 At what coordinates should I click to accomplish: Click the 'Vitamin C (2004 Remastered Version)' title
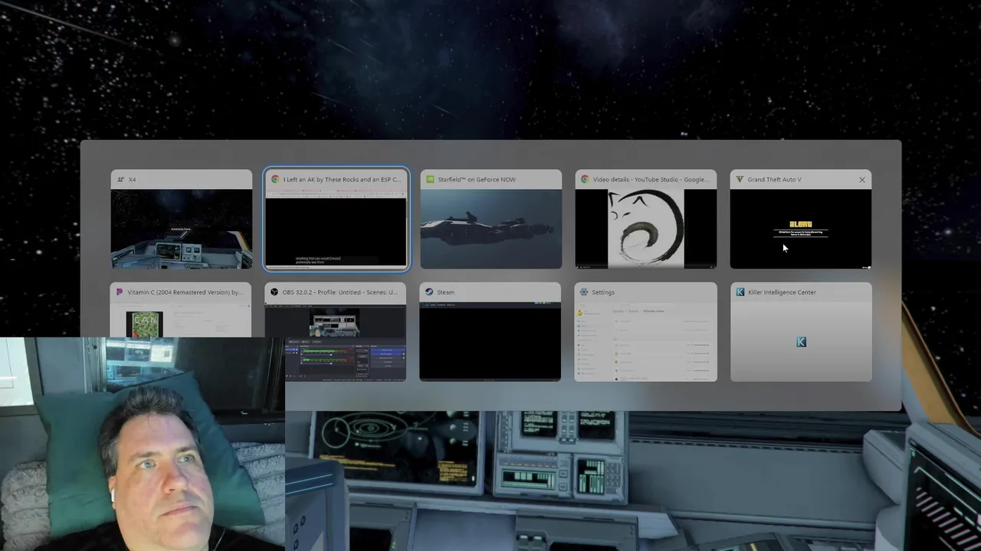185,292
